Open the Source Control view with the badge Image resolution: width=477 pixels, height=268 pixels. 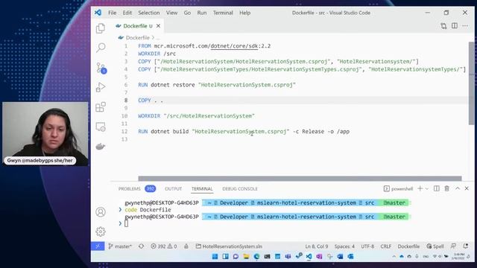pos(101,68)
